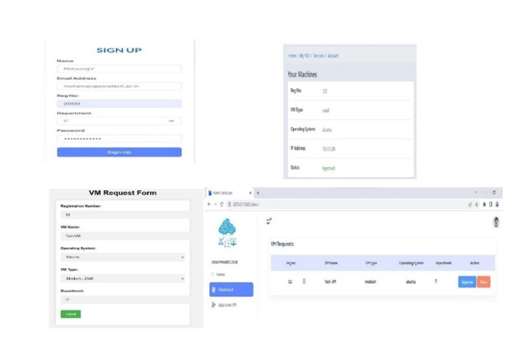The image size is (517, 341).
Task: Click the VM Name field containing Test-VM
Action: (125, 236)
